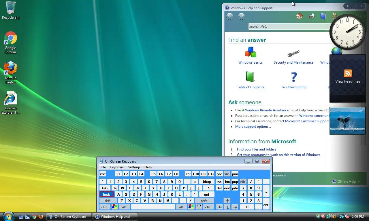Open Settings menu in On-Screen Keyboard

[x=134, y=167]
